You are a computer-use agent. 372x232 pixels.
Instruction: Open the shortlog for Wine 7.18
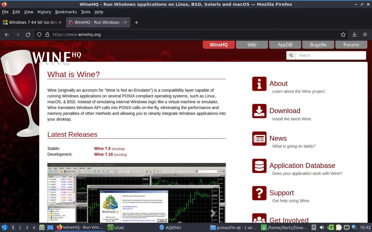coord(120,155)
